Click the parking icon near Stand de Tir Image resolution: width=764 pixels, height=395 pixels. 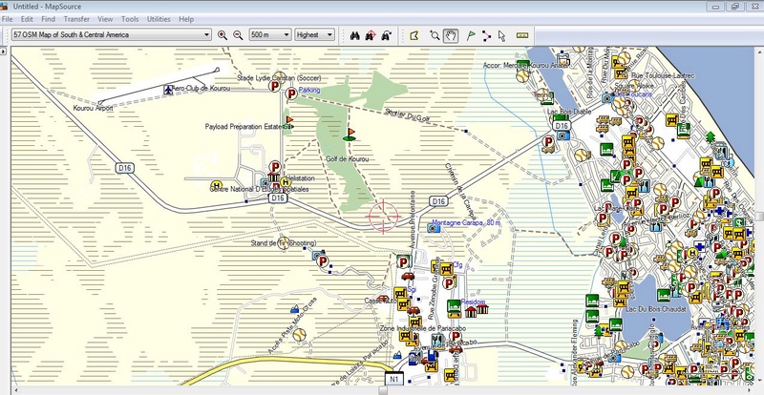point(322,261)
